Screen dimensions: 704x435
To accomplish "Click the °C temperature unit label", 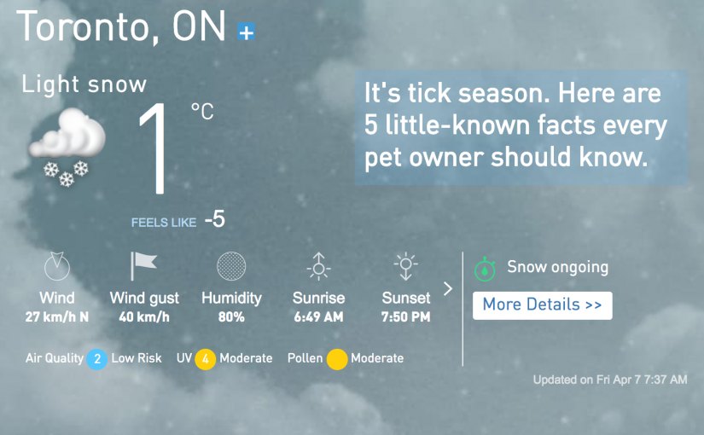I will point(202,111).
